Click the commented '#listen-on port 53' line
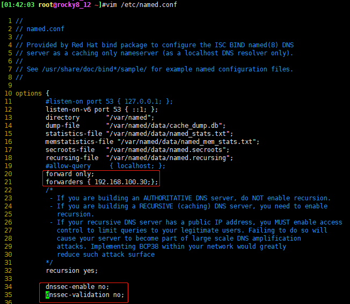Image resolution: width=350 pixels, height=304 pixels. tap(109, 102)
